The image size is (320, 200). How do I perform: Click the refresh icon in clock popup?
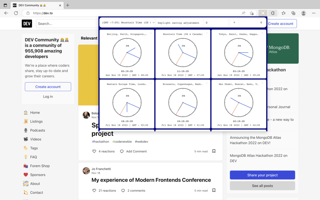pyautogui.click(x=261, y=22)
